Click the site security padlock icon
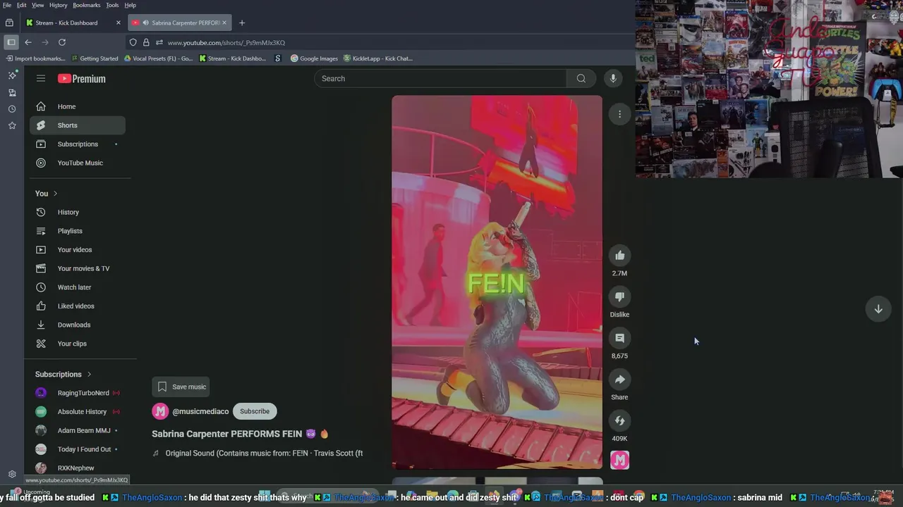This screenshot has height=507, width=903. click(146, 42)
